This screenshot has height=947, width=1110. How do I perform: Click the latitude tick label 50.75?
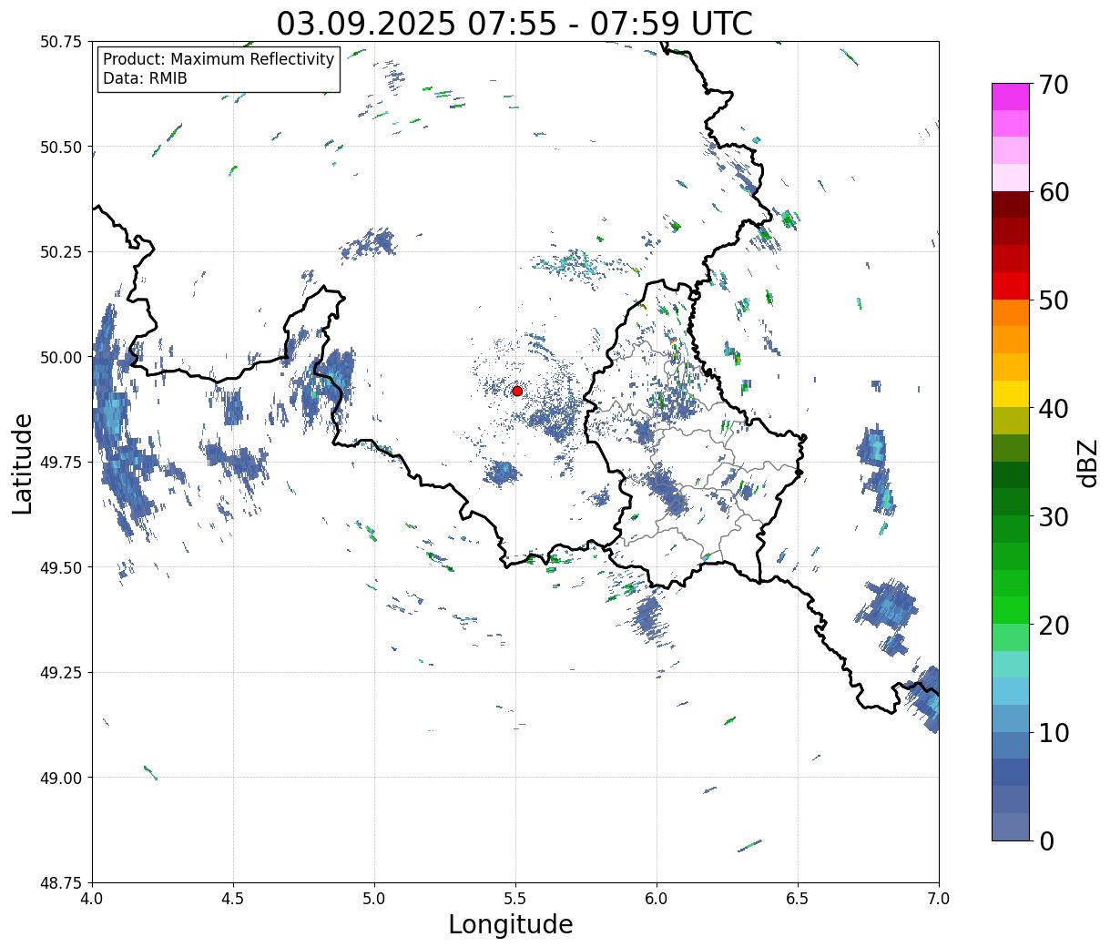[60, 42]
